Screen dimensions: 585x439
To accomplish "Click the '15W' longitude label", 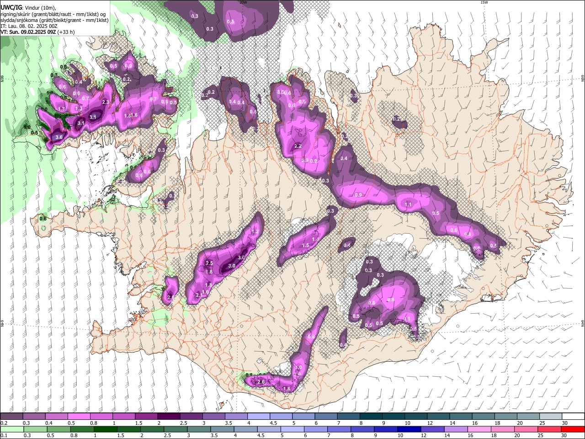I will tap(484, 2).
